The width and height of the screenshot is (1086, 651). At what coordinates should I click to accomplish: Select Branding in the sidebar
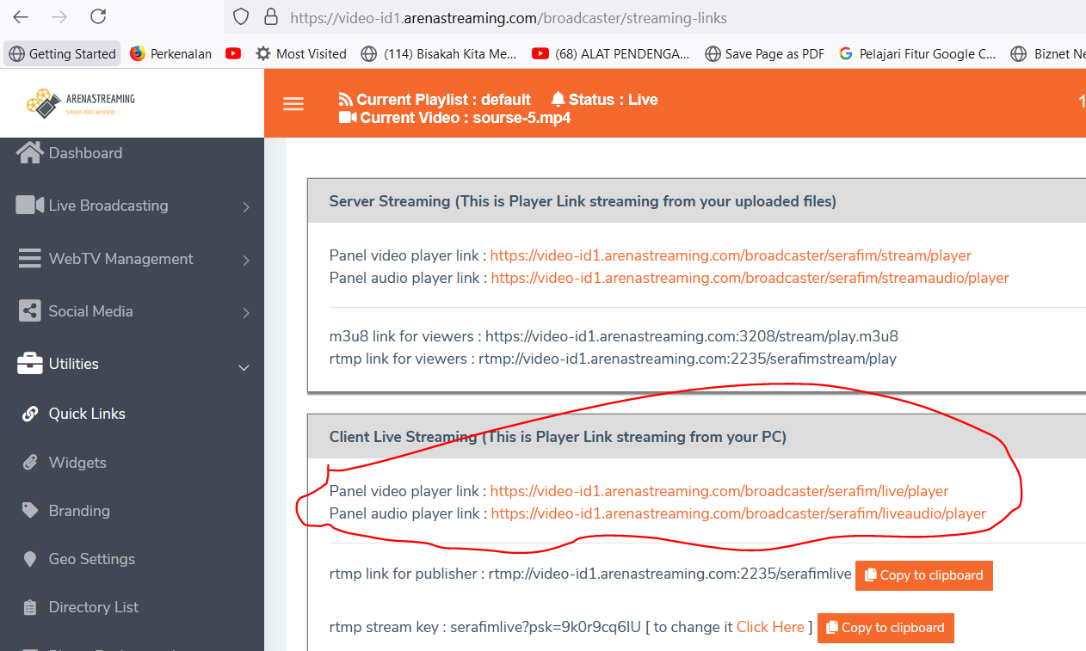[79, 511]
